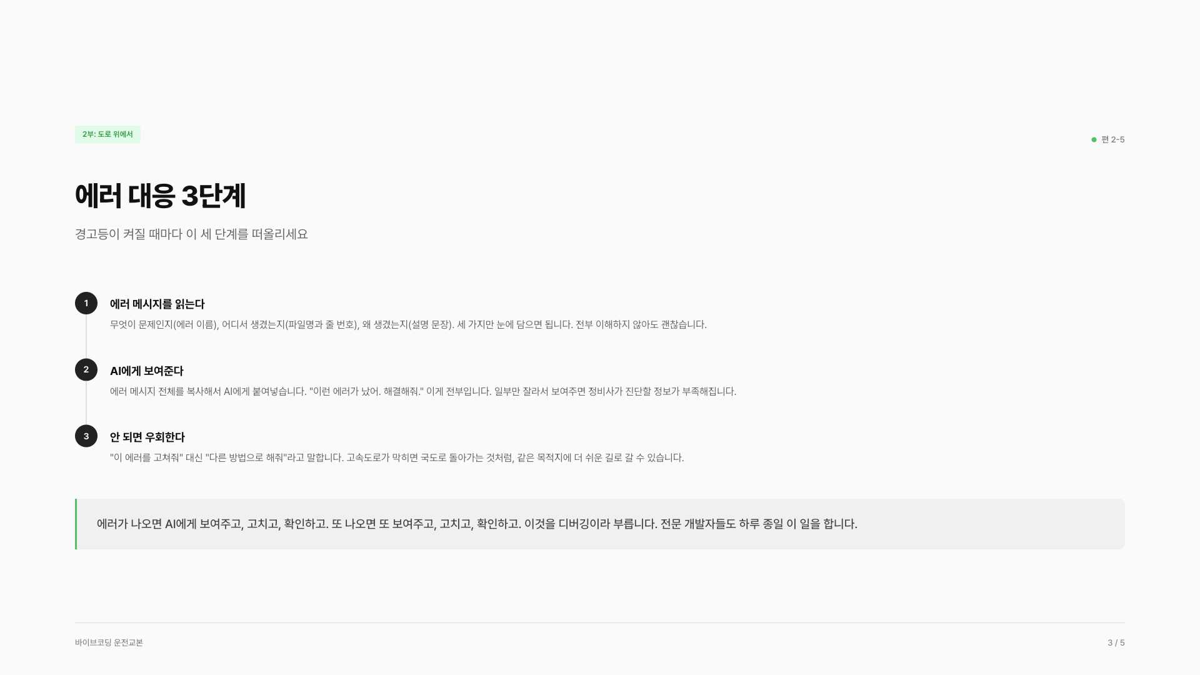The height and width of the screenshot is (675, 1200).
Task: Click the step 3 description paragraph
Action: pyautogui.click(x=397, y=458)
